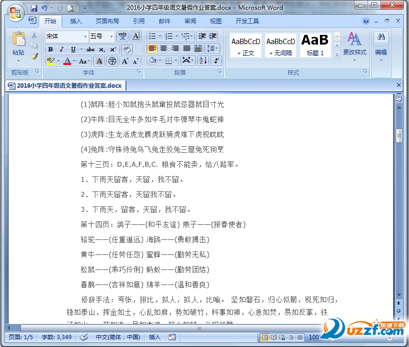Select the superscript formatting icon
The image size is (409, 347).
113,49
